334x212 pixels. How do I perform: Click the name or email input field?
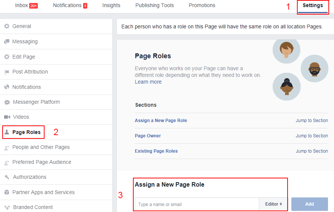point(197,205)
